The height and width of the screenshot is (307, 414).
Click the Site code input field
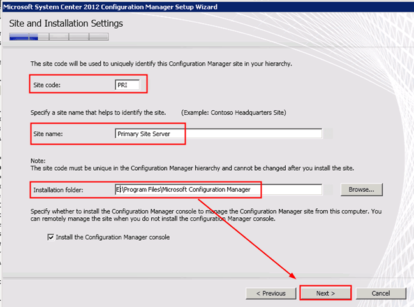coord(128,85)
